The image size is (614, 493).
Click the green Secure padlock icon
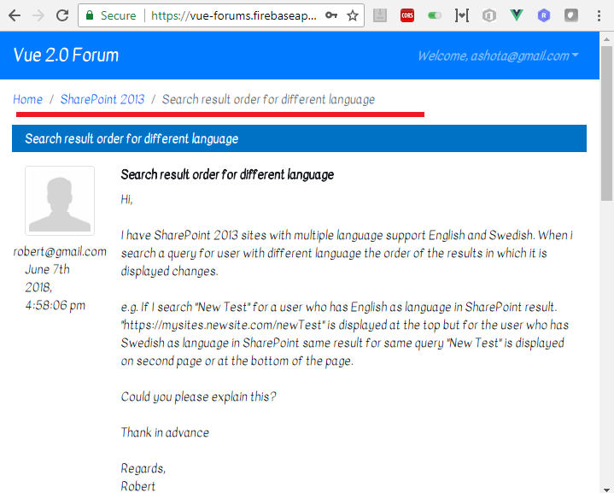[x=90, y=15]
